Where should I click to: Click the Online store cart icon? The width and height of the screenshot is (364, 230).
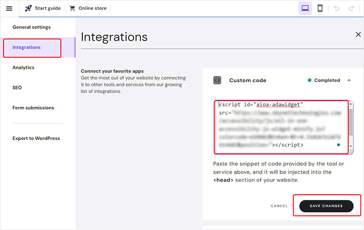point(73,8)
